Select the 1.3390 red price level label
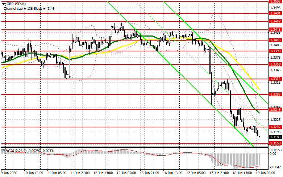 275,51
